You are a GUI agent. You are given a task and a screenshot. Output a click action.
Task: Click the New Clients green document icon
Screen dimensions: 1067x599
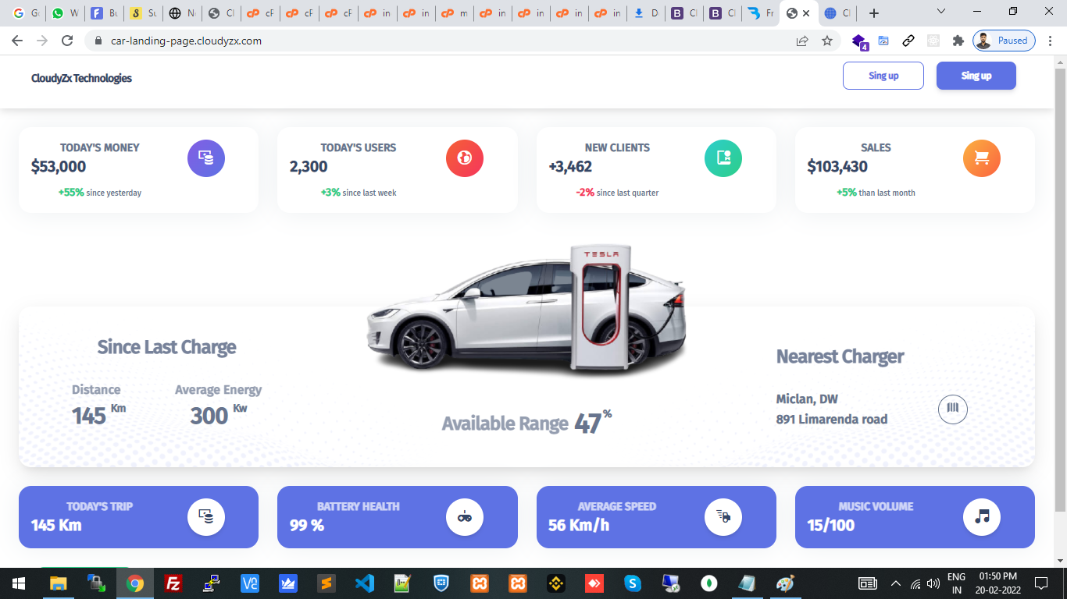coord(723,158)
